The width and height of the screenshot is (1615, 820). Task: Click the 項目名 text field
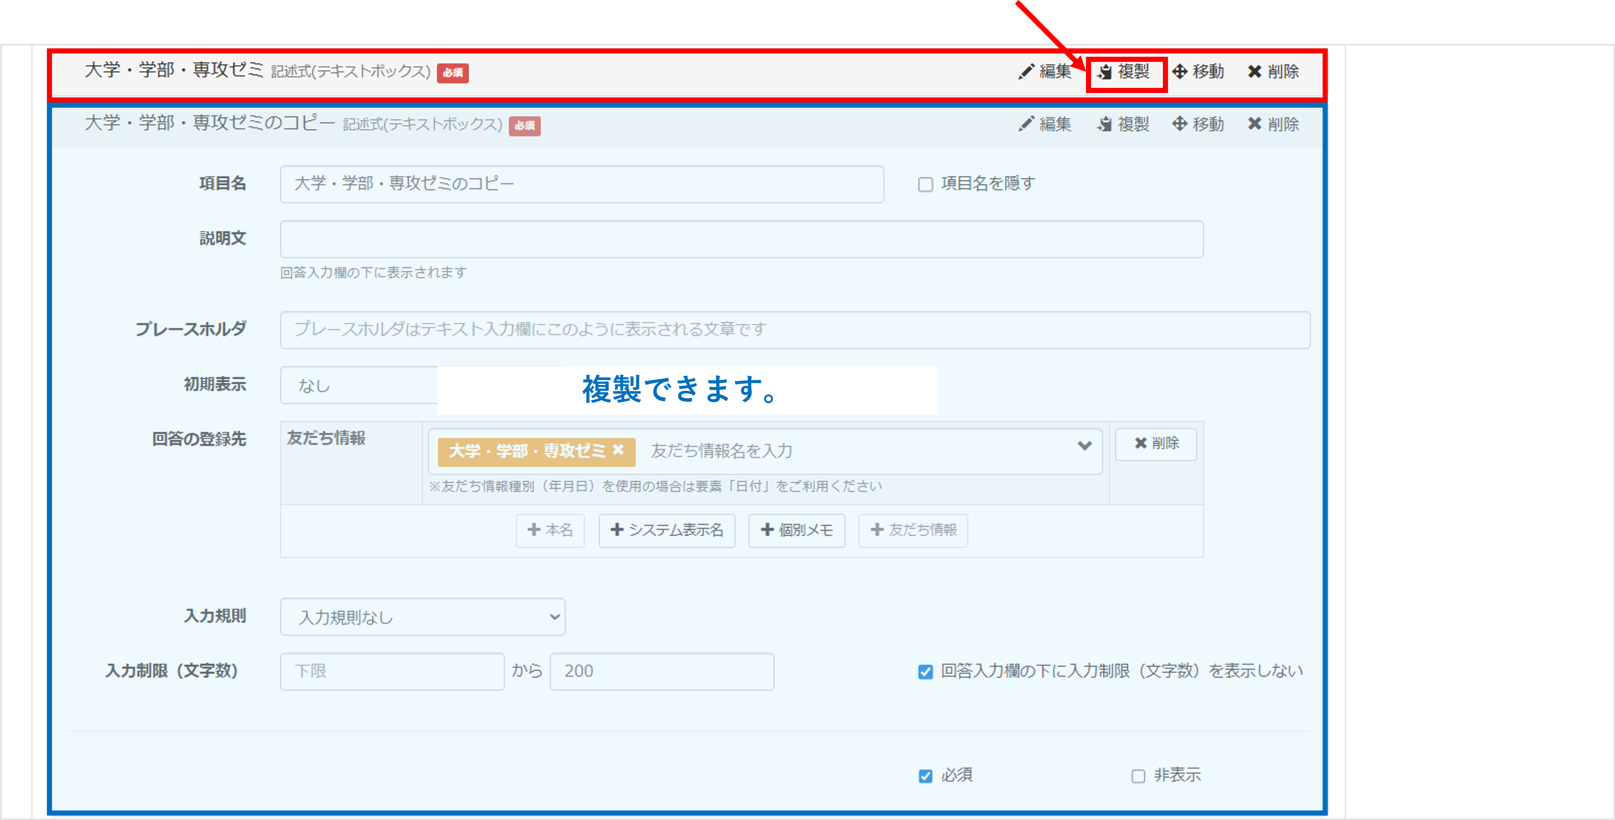coord(582,184)
